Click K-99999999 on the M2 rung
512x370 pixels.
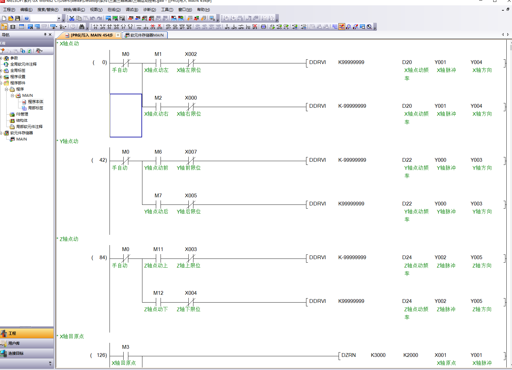[x=352, y=106]
